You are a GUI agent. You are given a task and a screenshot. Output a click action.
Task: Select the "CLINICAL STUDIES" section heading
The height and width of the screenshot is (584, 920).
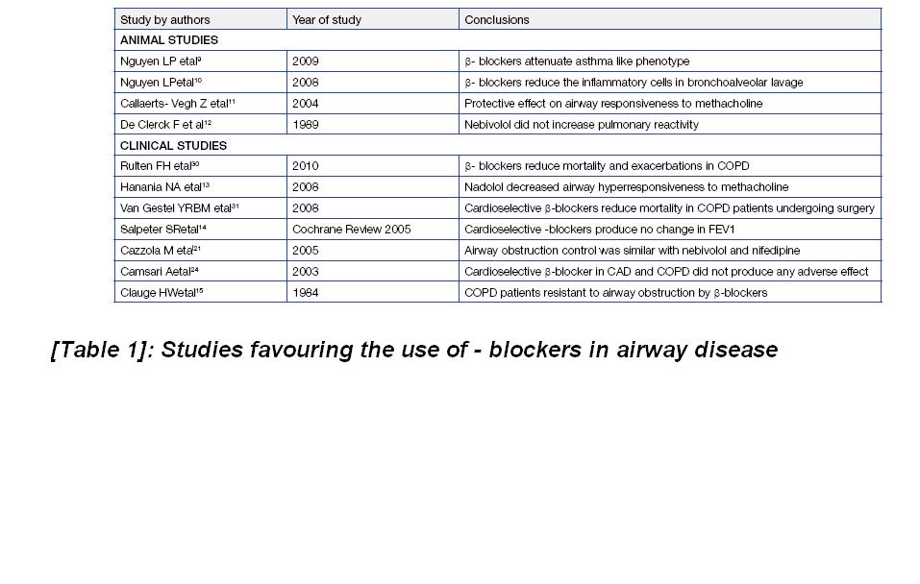173,146
